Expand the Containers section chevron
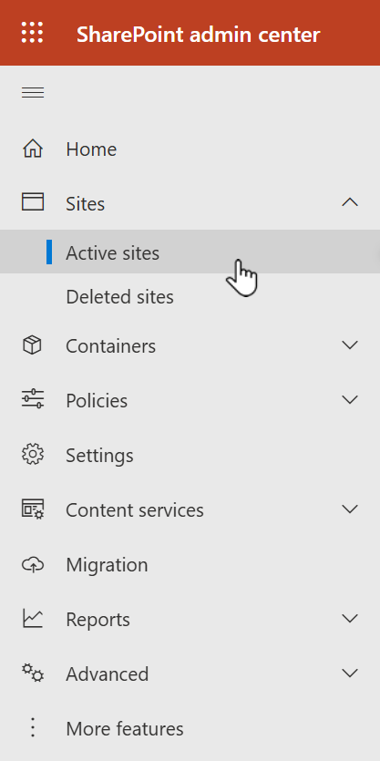The image size is (380, 761). coord(350,345)
